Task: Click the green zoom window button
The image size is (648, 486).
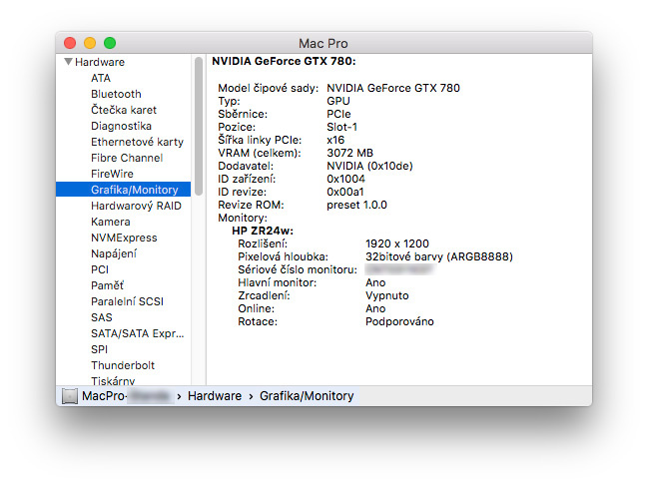Action: [110, 43]
